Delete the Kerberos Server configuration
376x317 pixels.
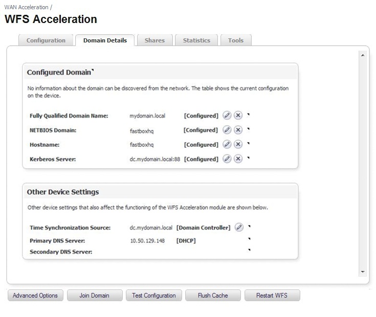[x=238, y=159]
